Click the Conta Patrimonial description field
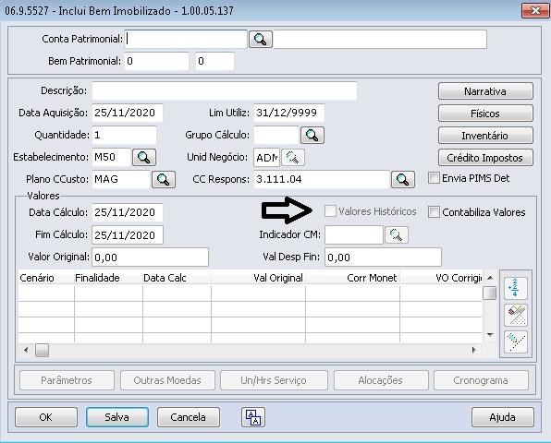Viewport: 551px width, 443px height. click(380, 39)
